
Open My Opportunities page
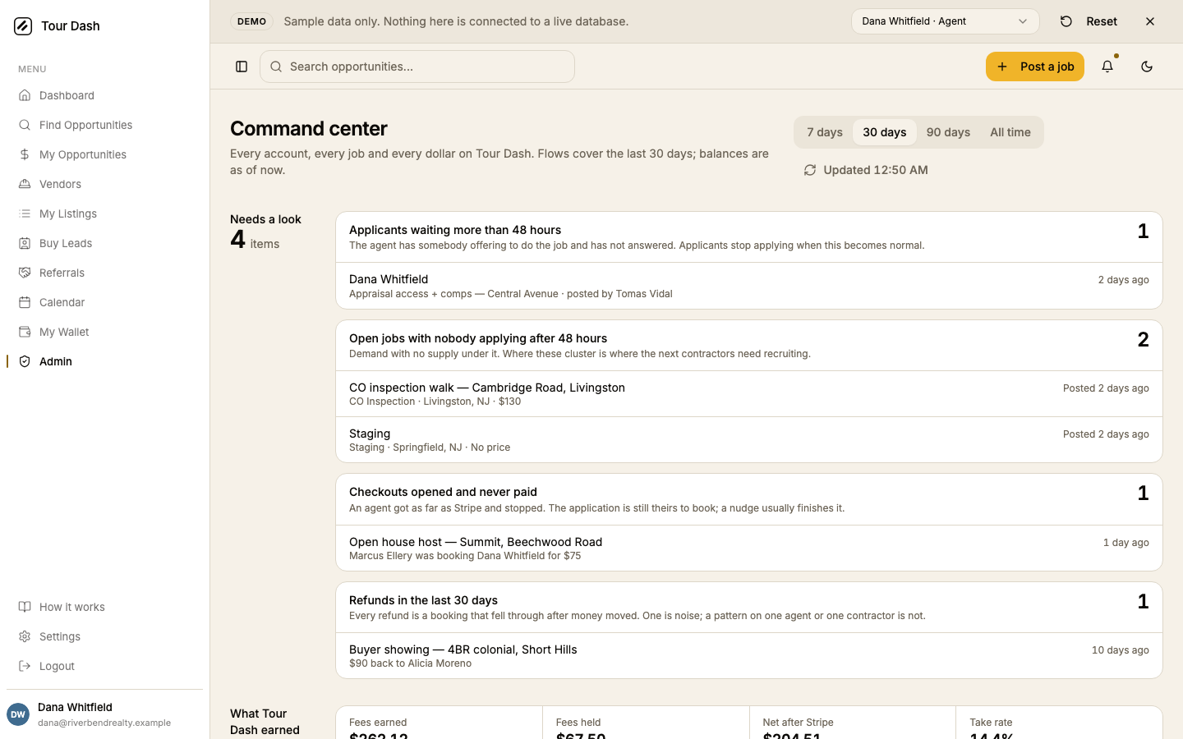tap(104, 154)
